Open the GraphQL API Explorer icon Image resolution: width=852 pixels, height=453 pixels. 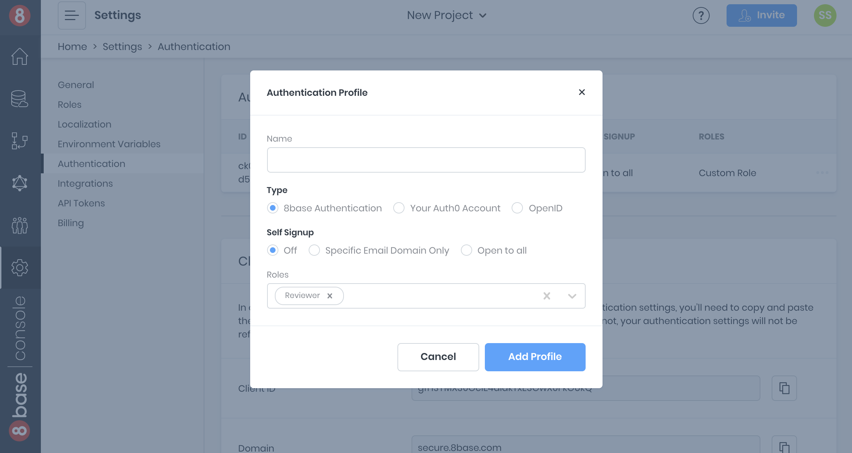(x=20, y=183)
